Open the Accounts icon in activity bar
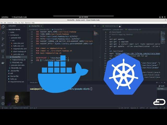 coord(3,98)
